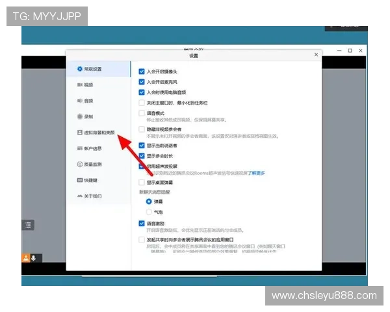Close the Tencent Meeting main window
The height and width of the screenshot is (312, 390).
[x=361, y=51]
